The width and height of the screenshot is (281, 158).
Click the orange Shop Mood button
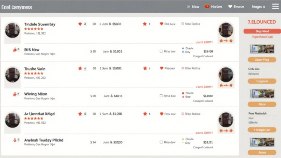(262, 31)
